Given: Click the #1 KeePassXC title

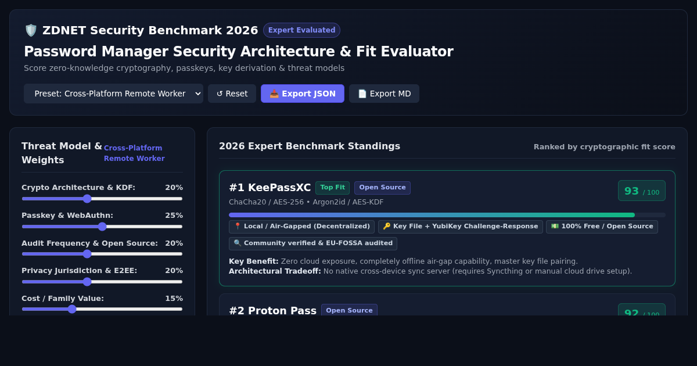Looking at the screenshot, I should 270,188.
